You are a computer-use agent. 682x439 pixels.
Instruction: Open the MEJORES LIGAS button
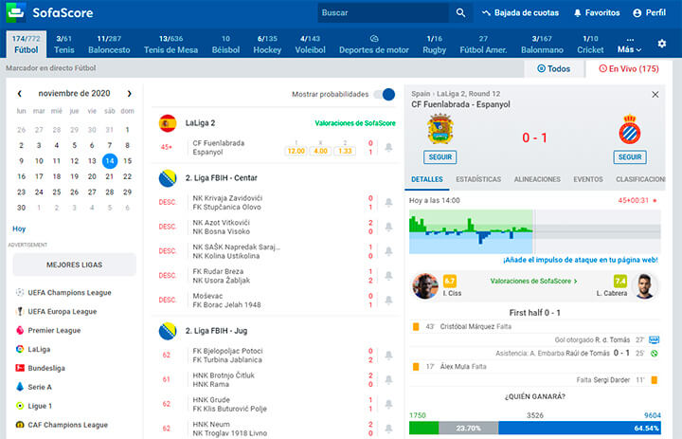(x=75, y=265)
